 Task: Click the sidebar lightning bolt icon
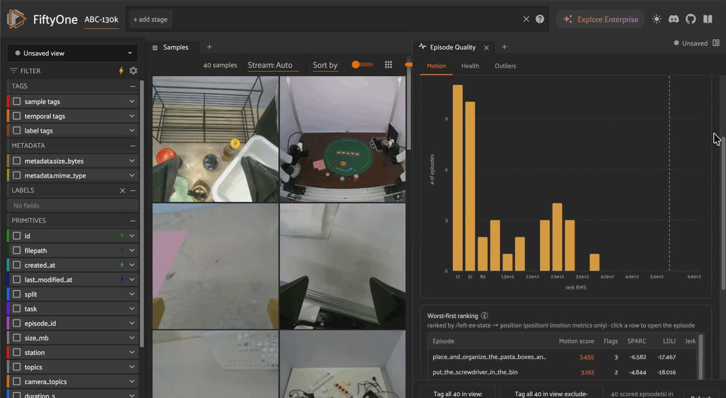point(121,71)
